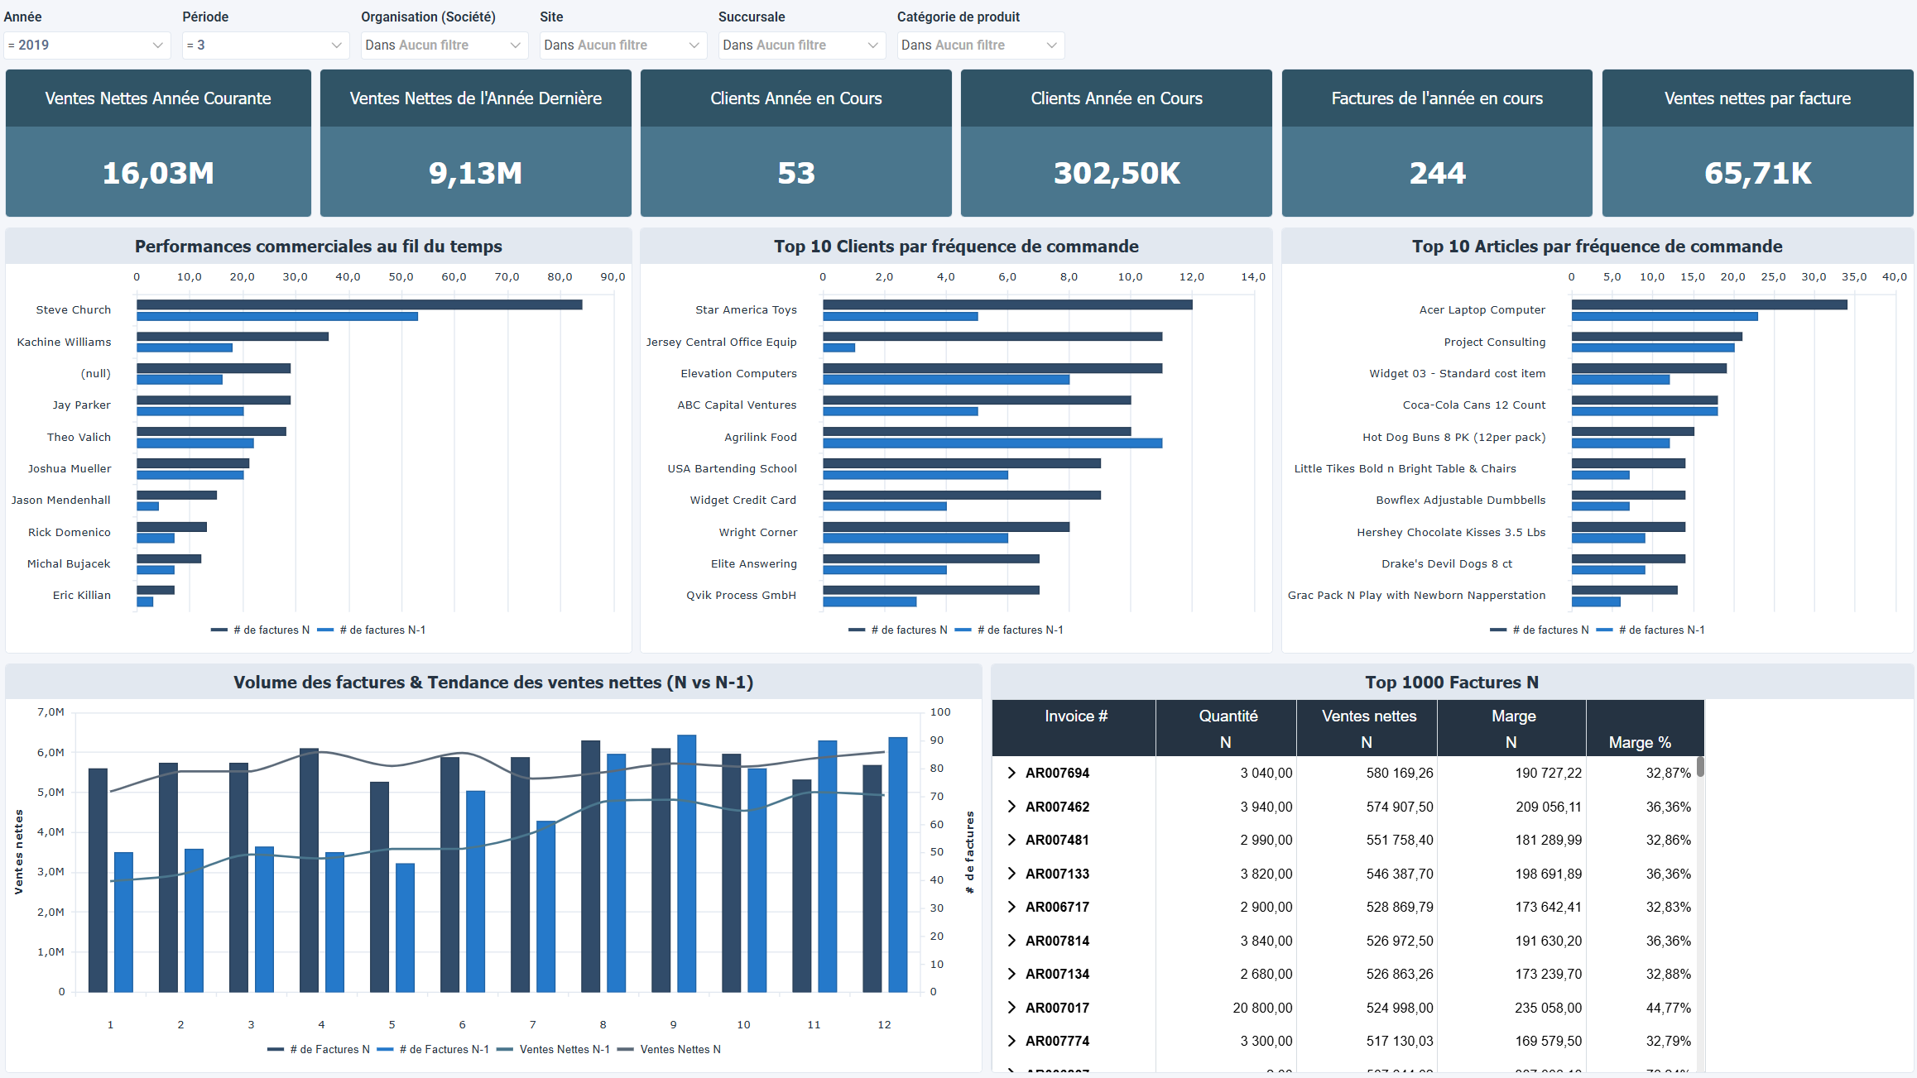
Task: Expand invoice AR007694 details
Action: (x=1011, y=773)
